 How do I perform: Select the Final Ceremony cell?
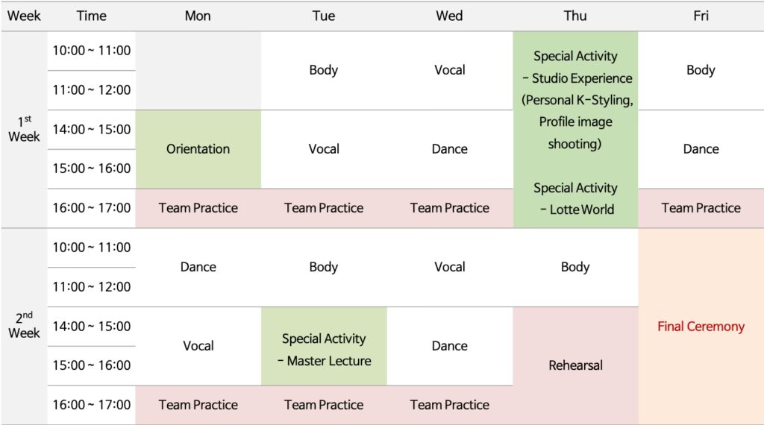click(701, 327)
